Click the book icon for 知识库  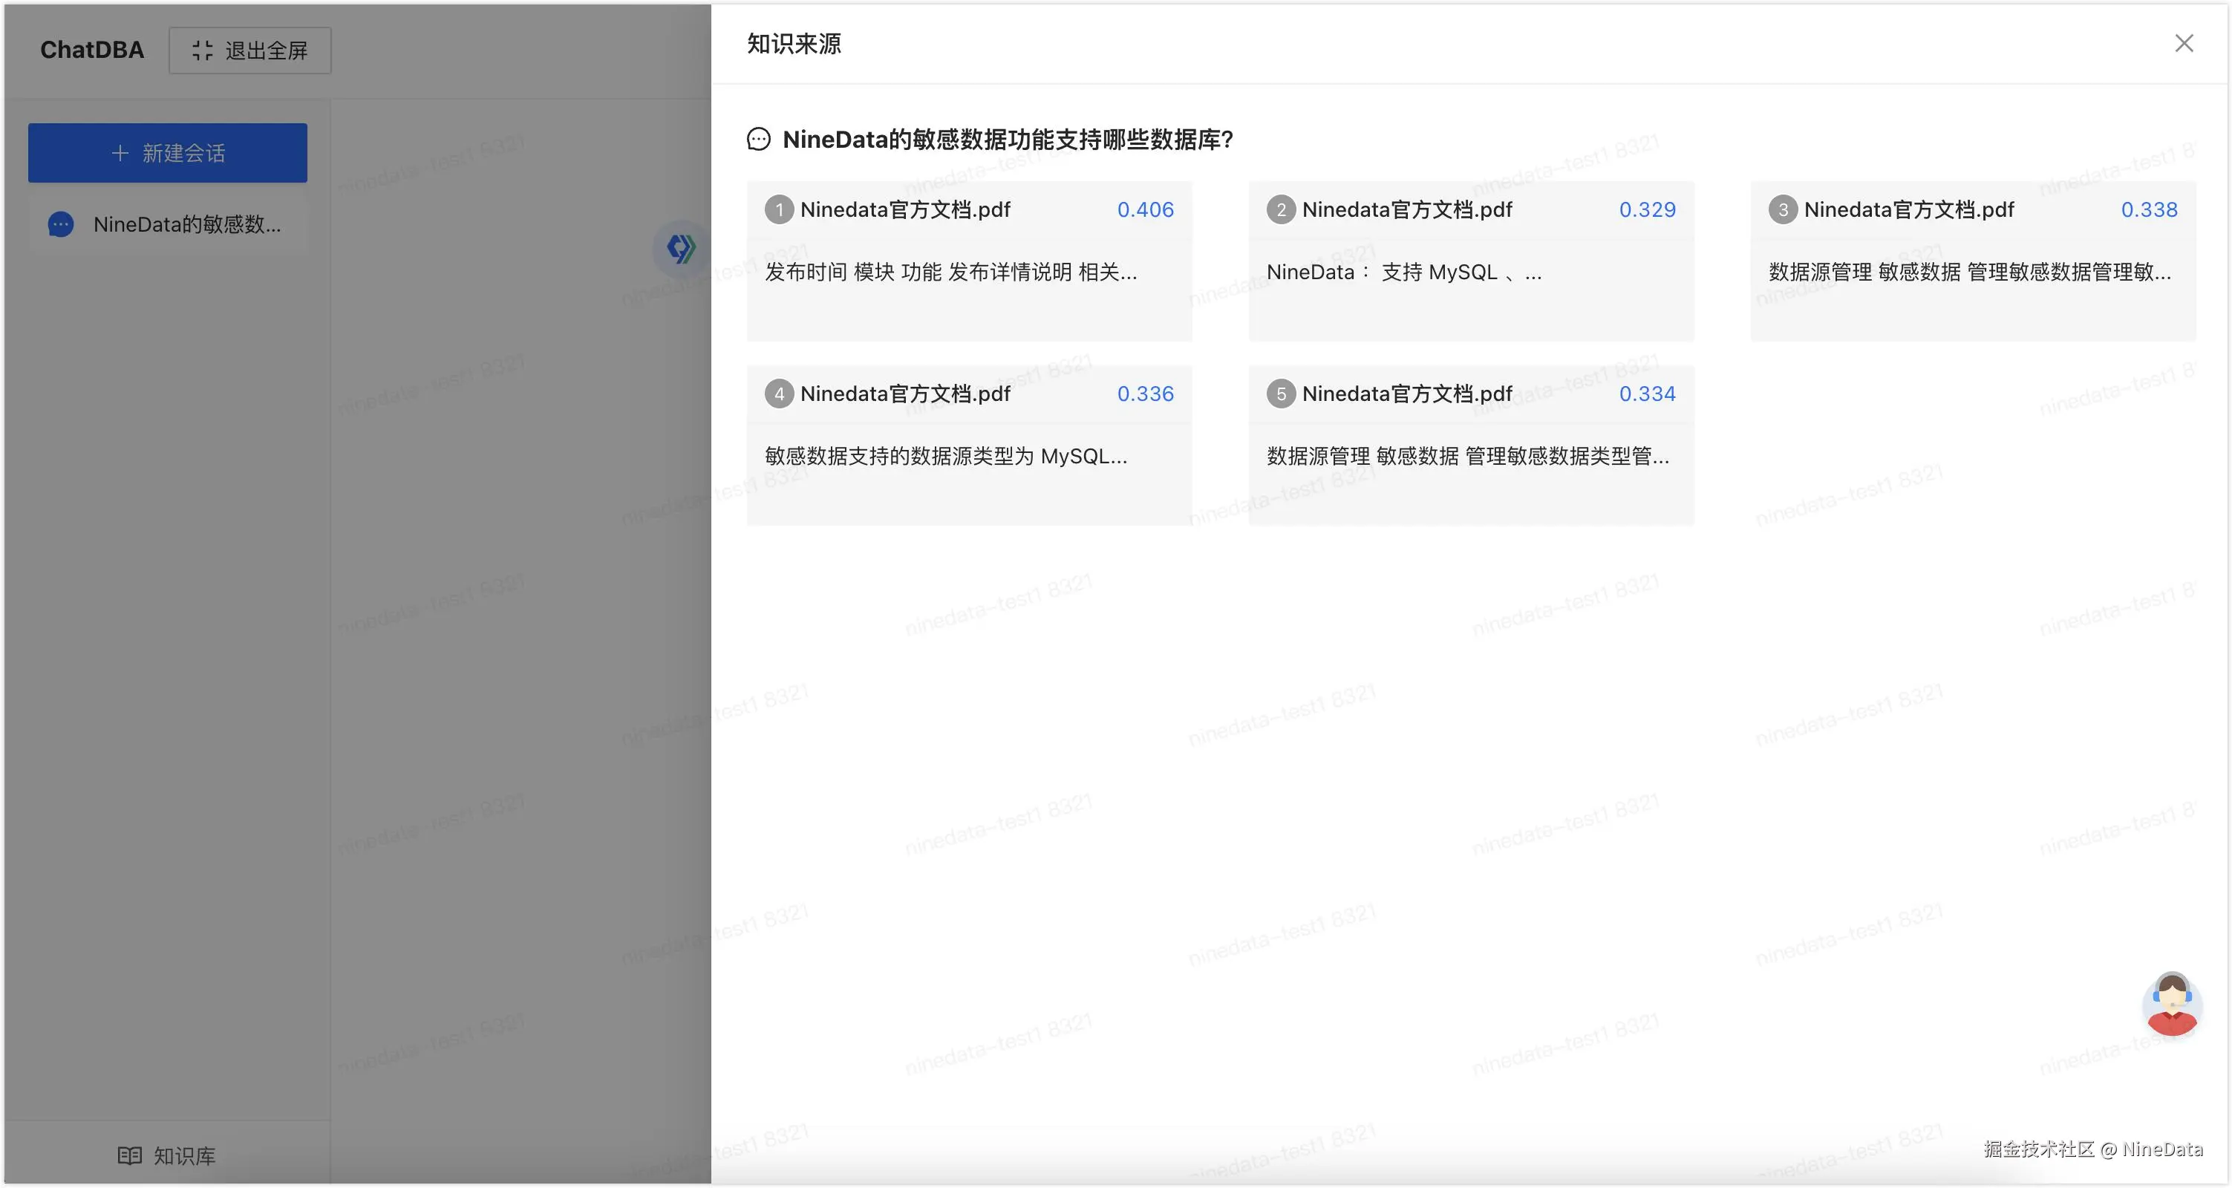point(129,1155)
